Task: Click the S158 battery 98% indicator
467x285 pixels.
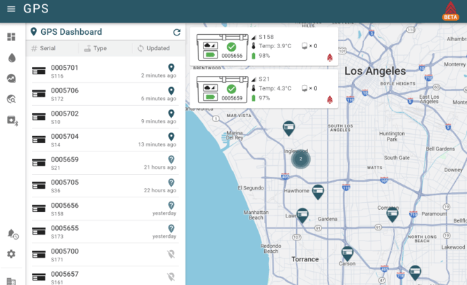Action: pyautogui.click(x=261, y=56)
